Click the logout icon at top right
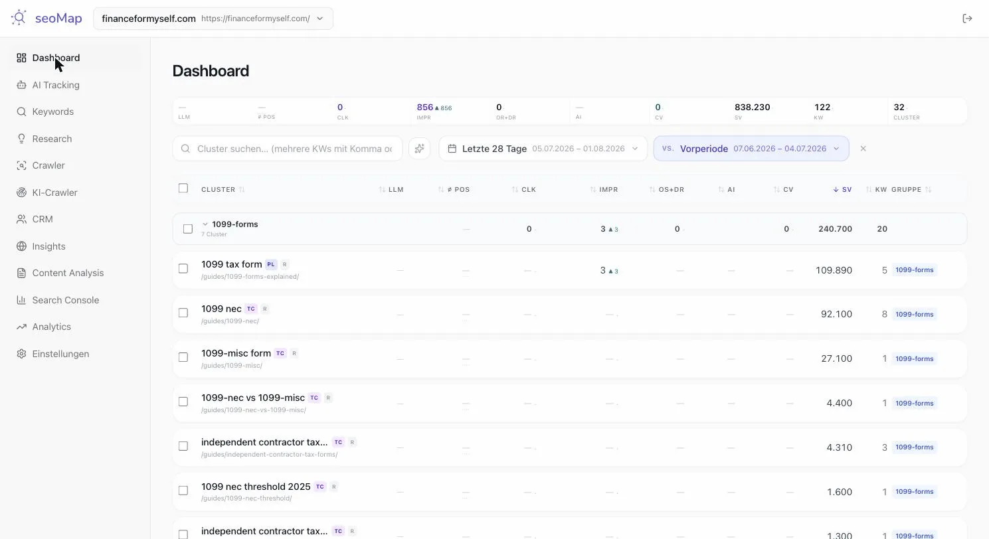The image size is (989, 539). click(967, 19)
